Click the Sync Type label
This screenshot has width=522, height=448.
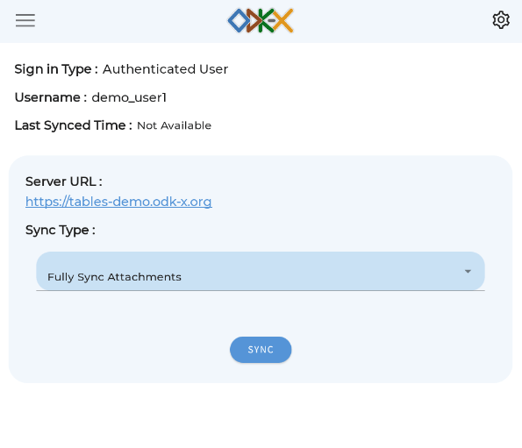[61, 231]
